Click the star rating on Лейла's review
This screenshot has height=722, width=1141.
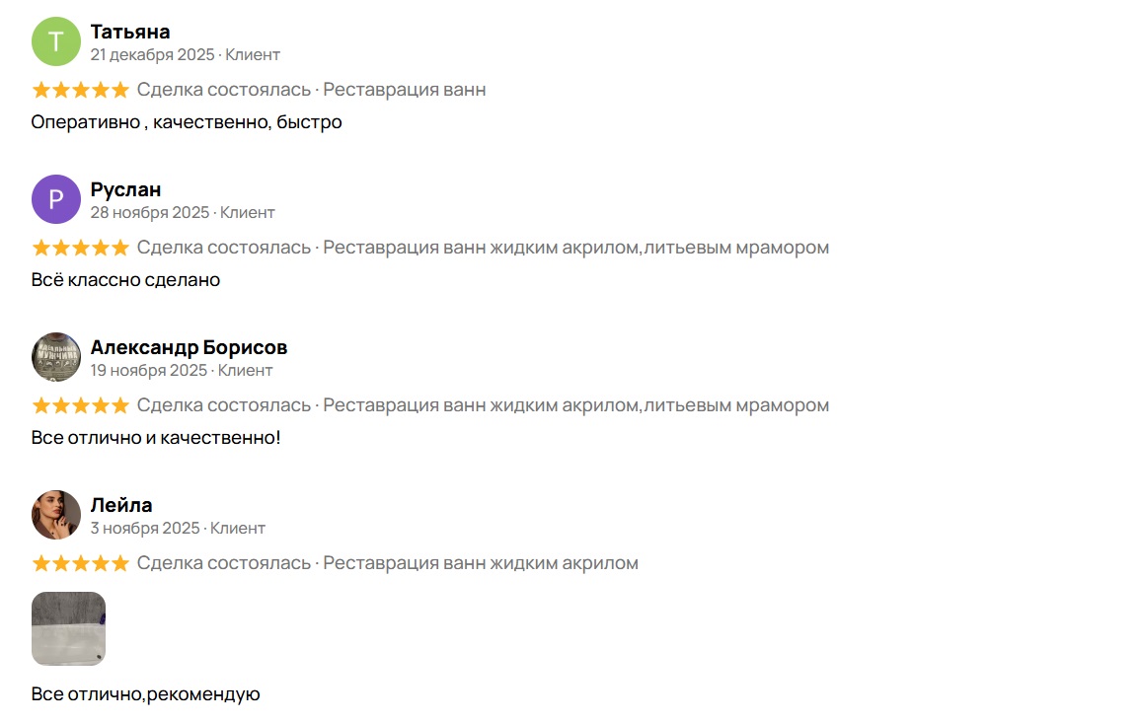pos(80,563)
